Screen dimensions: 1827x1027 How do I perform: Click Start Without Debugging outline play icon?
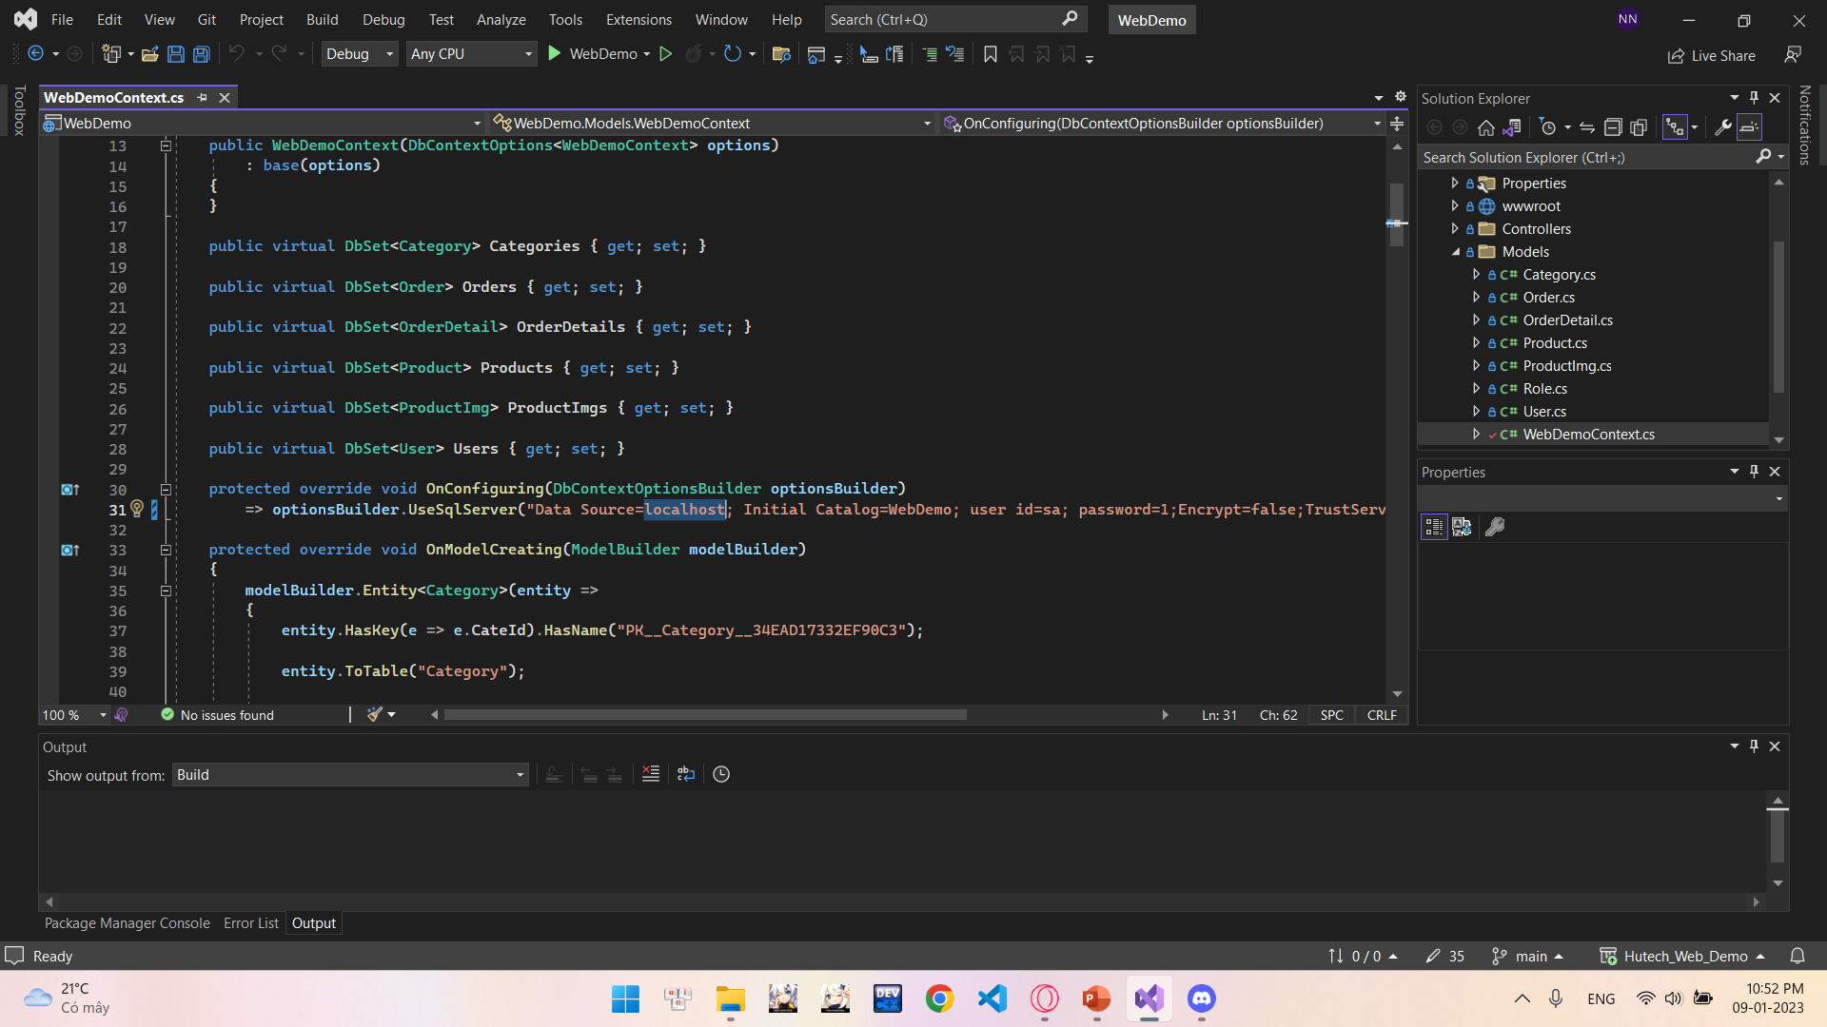(x=666, y=54)
